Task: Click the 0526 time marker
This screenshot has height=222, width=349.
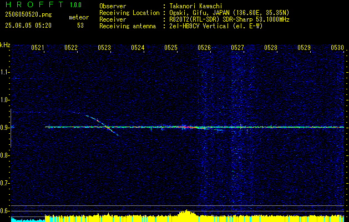Action: coord(204,47)
